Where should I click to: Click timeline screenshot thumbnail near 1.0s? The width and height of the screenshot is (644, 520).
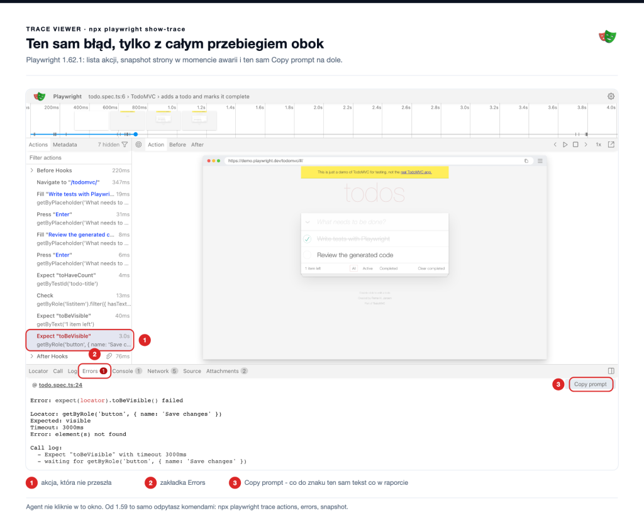pos(163,119)
